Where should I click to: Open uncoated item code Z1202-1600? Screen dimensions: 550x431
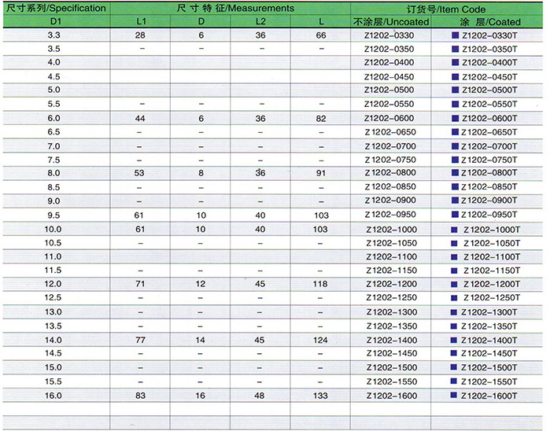[389, 396]
